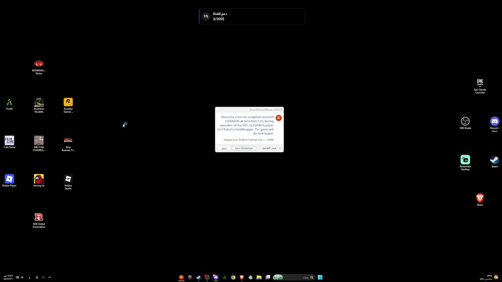The image size is (502, 282).
Task: Click Save information in error dialog
Action: (x=244, y=148)
